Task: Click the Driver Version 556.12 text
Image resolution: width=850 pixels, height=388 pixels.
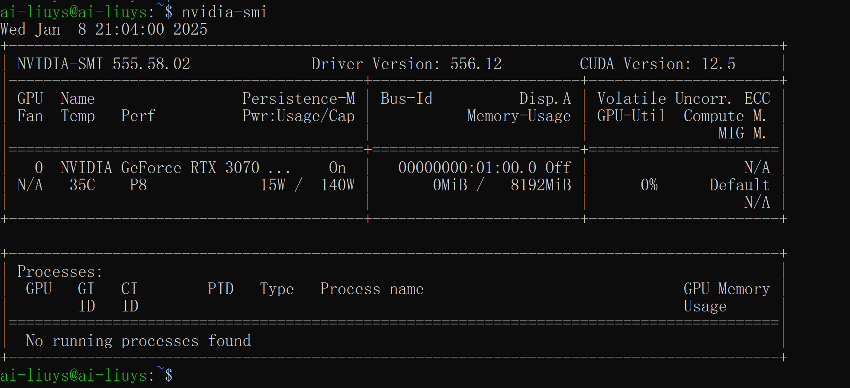Action: (406, 64)
